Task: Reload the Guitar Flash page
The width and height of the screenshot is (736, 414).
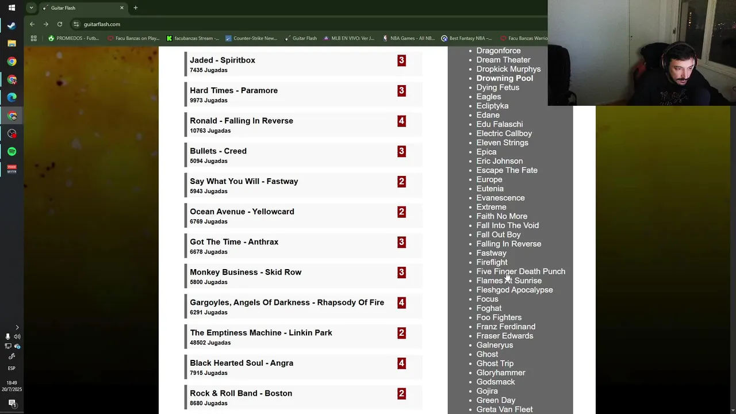Action: pyautogui.click(x=60, y=24)
